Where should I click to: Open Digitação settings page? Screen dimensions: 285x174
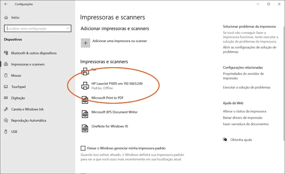[18, 98]
